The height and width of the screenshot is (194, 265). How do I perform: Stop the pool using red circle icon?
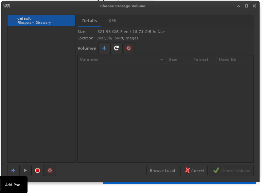[x=38, y=171]
